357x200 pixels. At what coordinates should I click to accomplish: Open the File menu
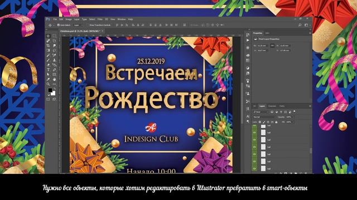pyautogui.click(x=55, y=19)
